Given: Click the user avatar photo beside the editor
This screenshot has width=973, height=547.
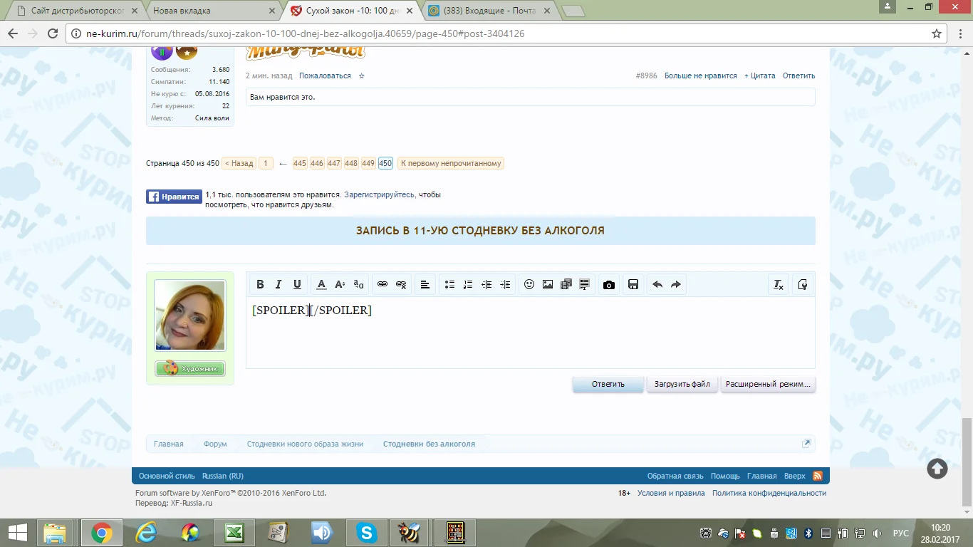Looking at the screenshot, I should coord(190,315).
